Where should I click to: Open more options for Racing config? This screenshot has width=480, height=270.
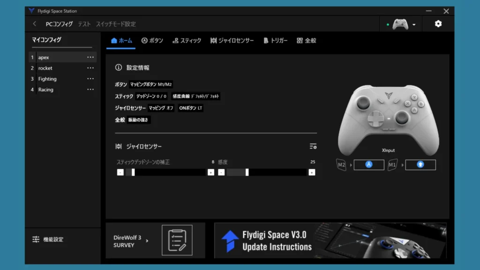(x=90, y=90)
